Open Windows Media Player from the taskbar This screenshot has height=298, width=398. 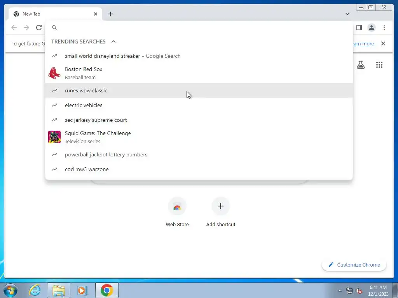click(82, 290)
